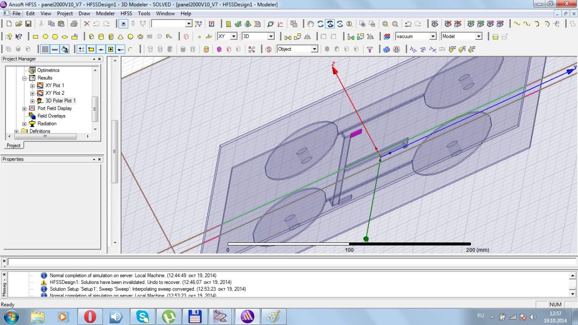Activate the Pan hand tool
The image size is (578, 325).
coord(311,24)
